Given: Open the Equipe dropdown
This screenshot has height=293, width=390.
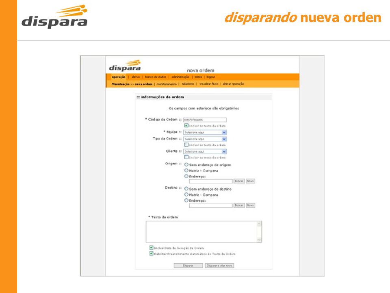Looking at the screenshot, I should [205, 132].
